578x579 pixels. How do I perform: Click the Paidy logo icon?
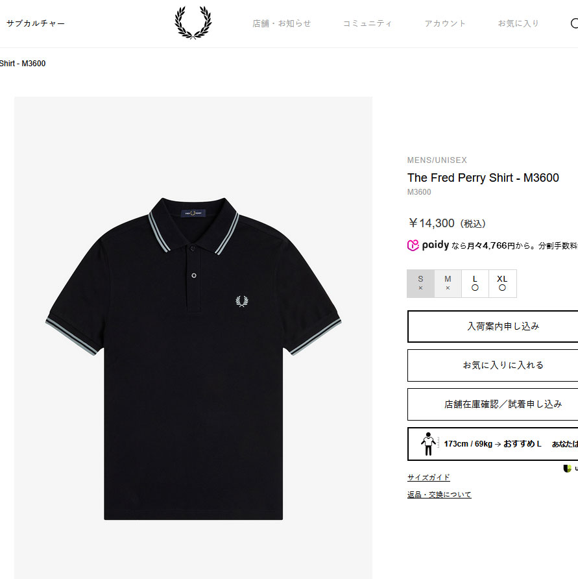tap(413, 245)
